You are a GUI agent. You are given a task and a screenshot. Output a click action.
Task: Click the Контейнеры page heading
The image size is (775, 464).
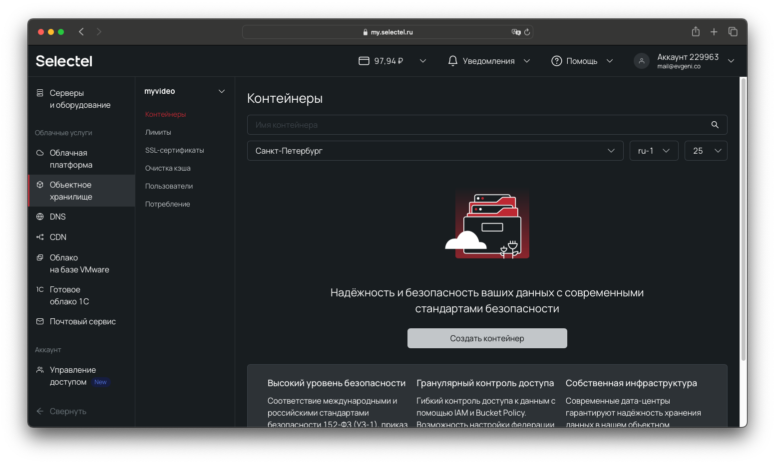click(285, 98)
